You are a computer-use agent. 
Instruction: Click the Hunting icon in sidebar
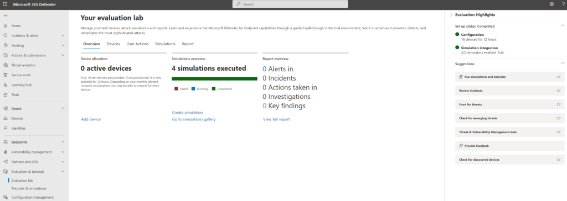click(x=6, y=45)
